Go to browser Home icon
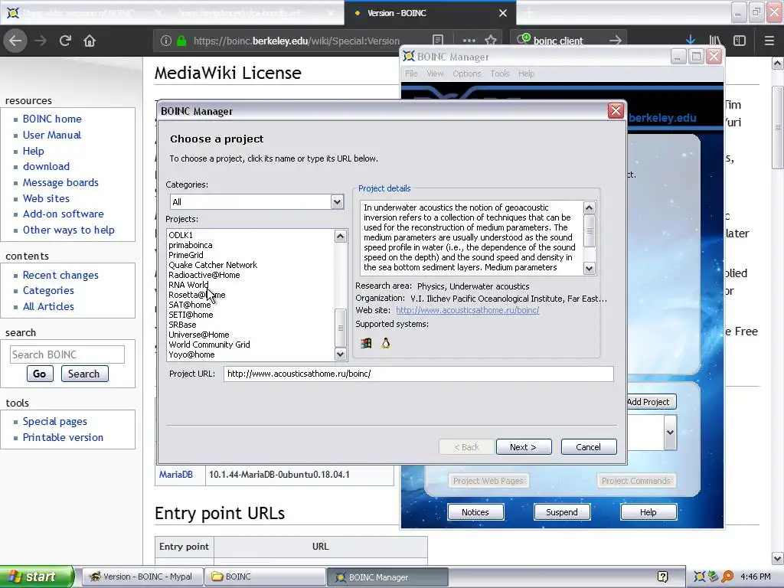 (x=90, y=41)
